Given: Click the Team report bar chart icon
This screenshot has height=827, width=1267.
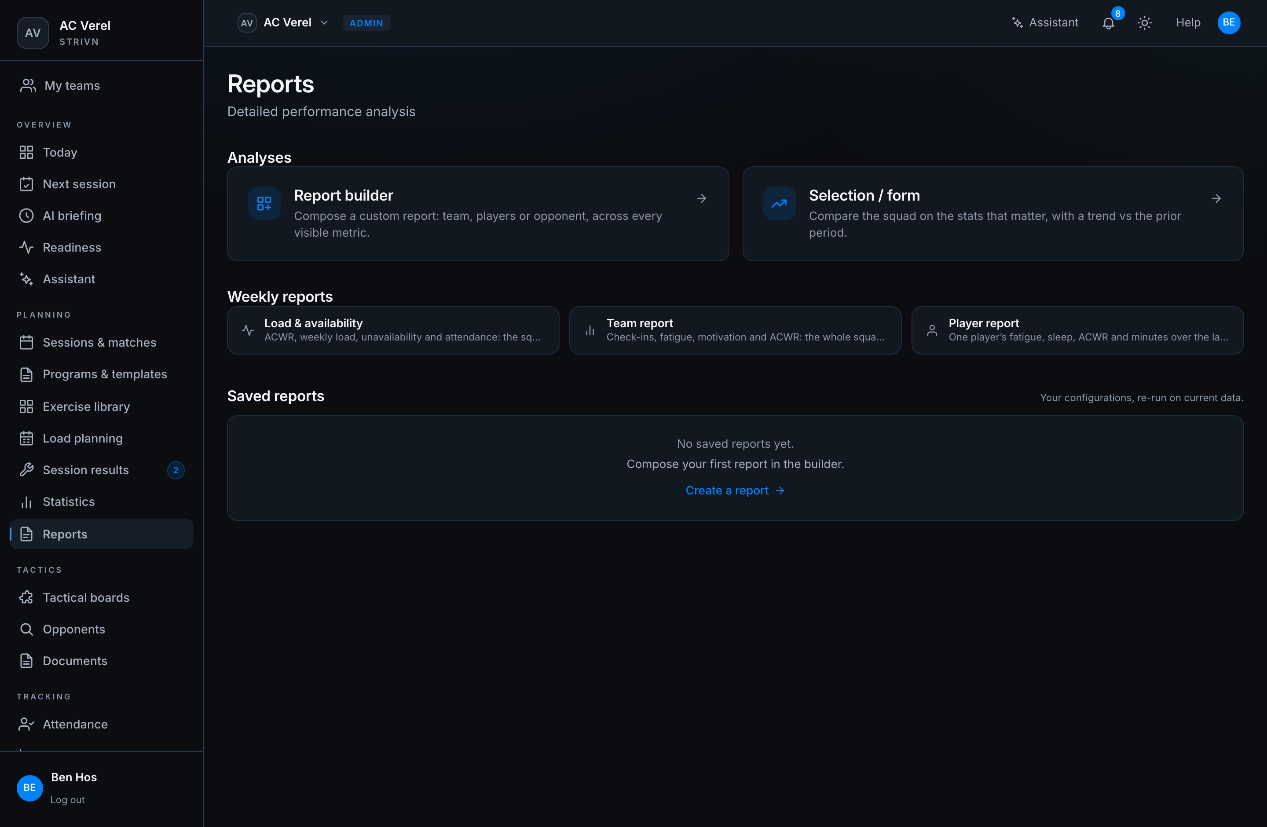Looking at the screenshot, I should [590, 330].
